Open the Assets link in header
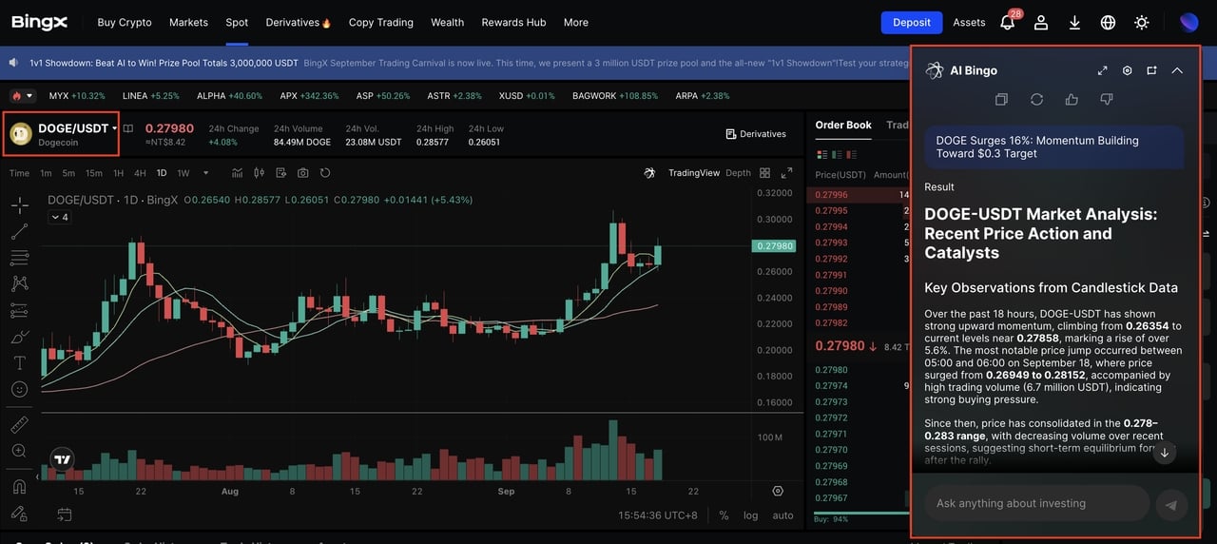 pyautogui.click(x=970, y=22)
